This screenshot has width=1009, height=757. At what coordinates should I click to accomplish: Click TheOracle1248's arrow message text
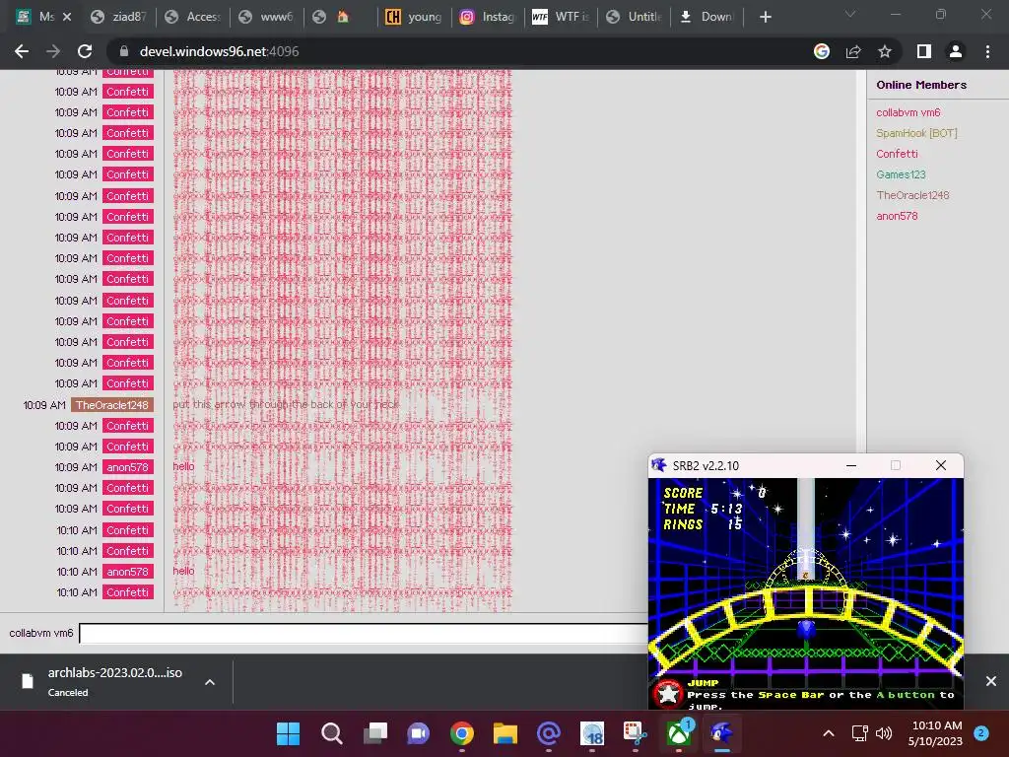click(x=287, y=405)
